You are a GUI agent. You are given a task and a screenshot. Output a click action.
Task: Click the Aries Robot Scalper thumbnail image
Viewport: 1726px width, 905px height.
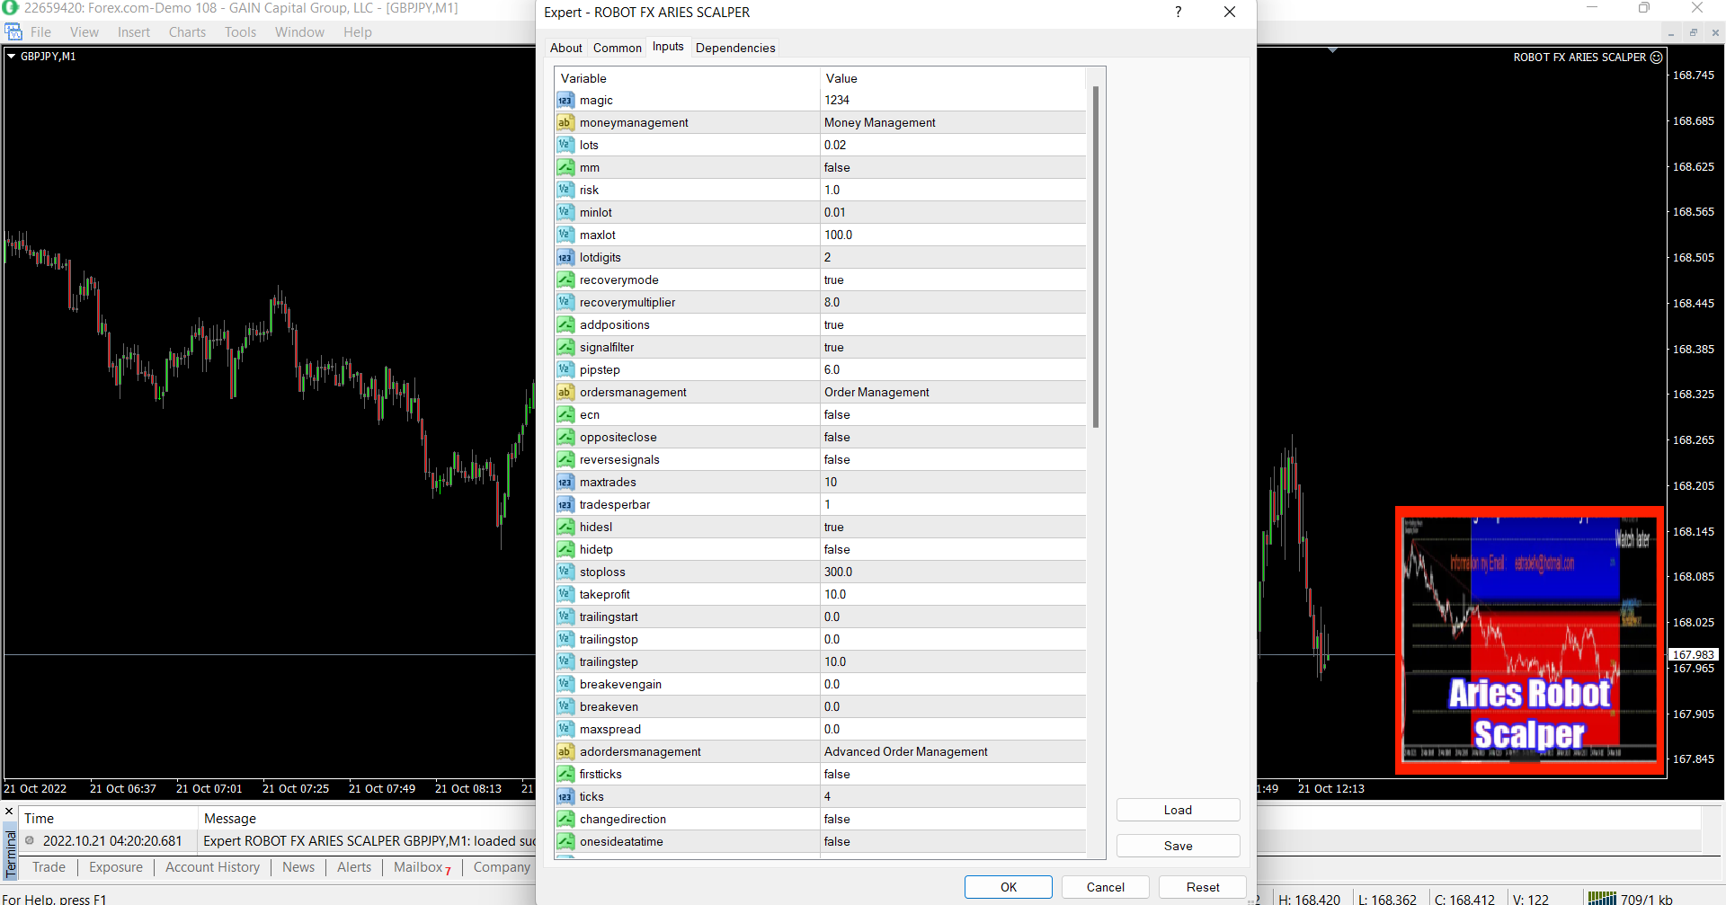coord(1529,640)
